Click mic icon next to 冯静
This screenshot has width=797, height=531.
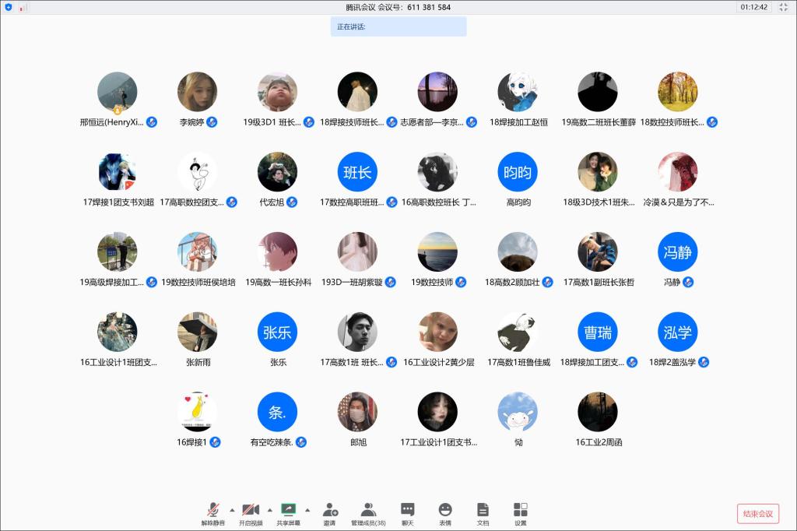[688, 283]
